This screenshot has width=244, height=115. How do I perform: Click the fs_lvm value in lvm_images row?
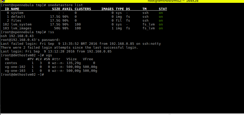[149, 28]
